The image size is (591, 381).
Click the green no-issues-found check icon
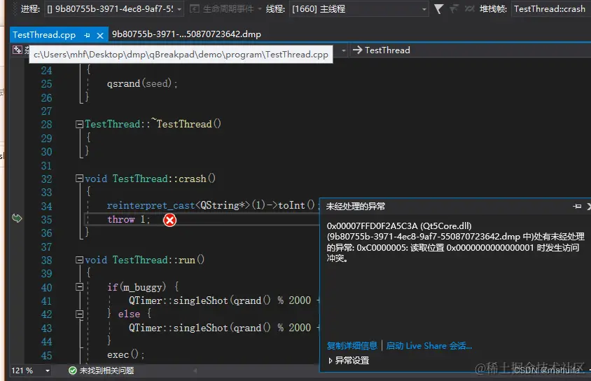[x=73, y=370]
